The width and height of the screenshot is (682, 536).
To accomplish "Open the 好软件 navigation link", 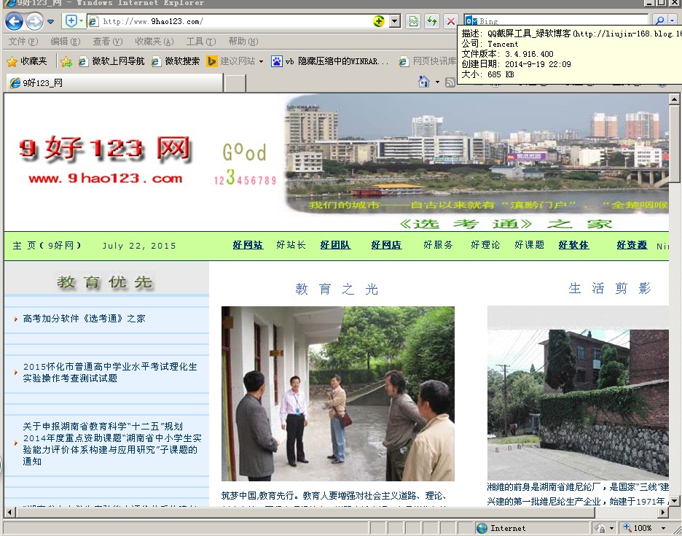I will click(573, 245).
